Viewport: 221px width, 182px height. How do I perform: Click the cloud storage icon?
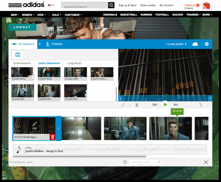195,44
